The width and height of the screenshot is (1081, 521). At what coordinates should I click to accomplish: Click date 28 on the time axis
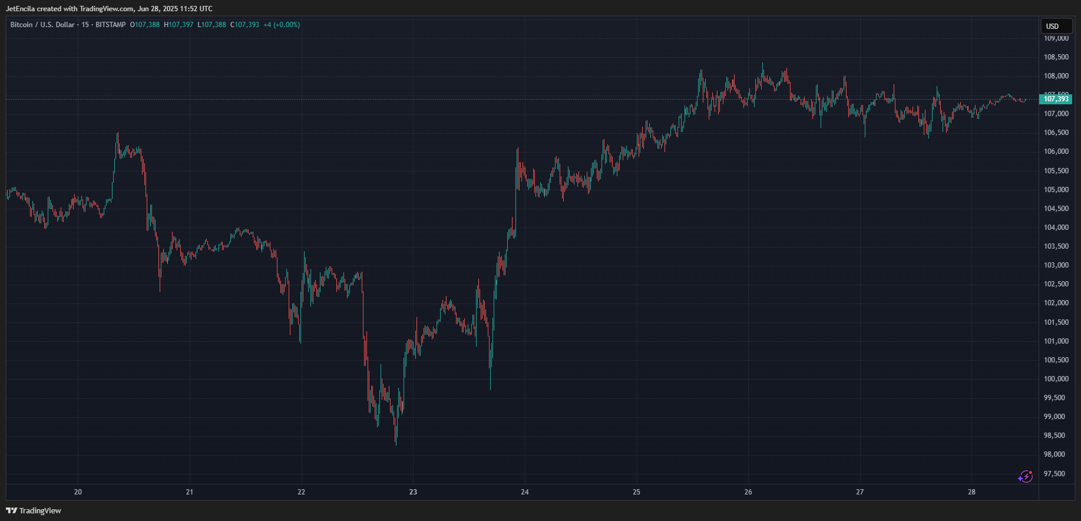[971, 492]
